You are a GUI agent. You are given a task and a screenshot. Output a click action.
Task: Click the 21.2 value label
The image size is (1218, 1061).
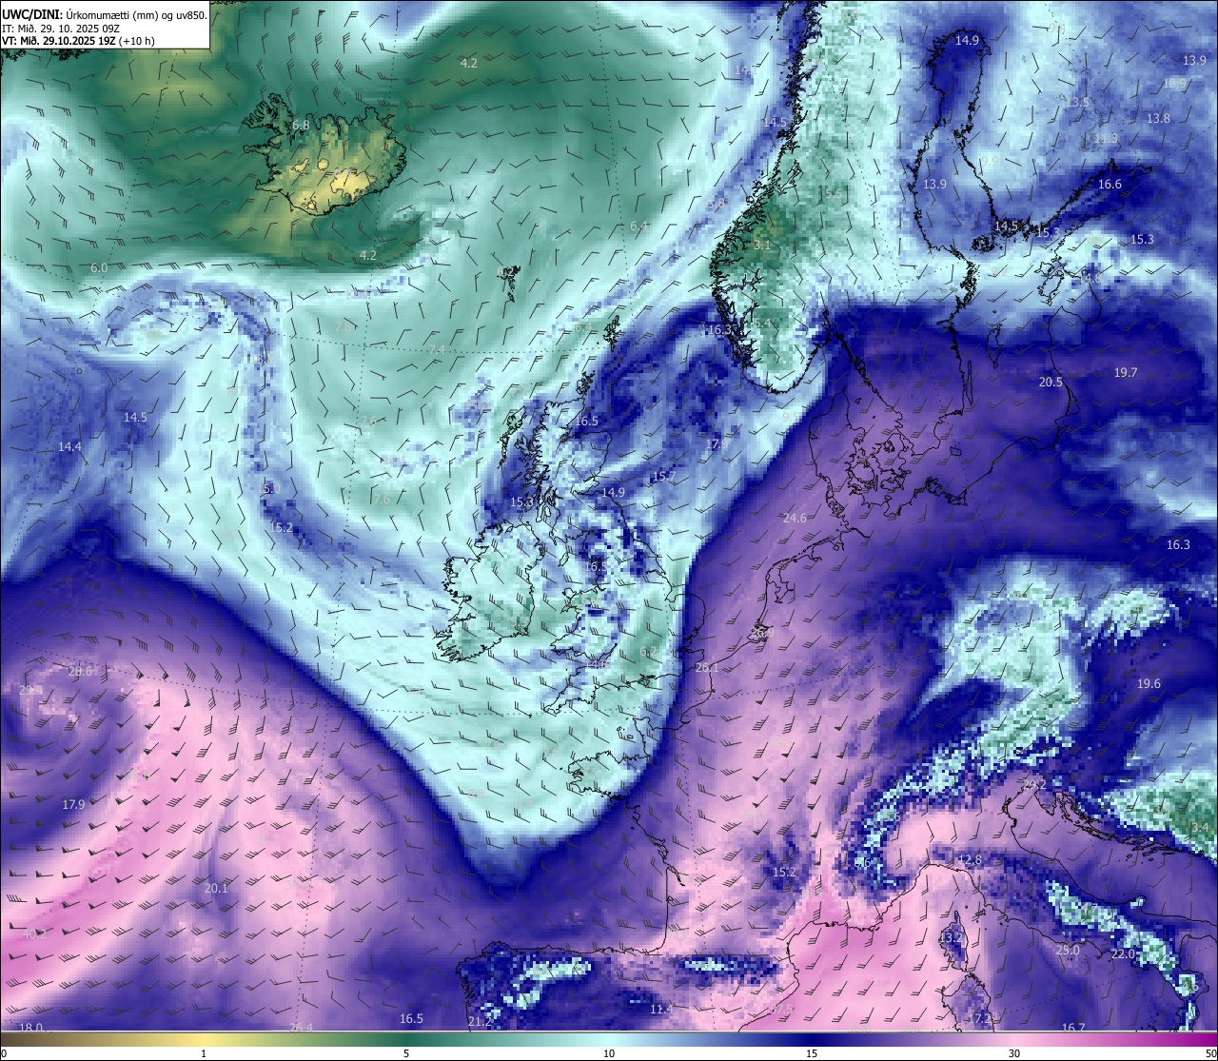click(481, 1022)
